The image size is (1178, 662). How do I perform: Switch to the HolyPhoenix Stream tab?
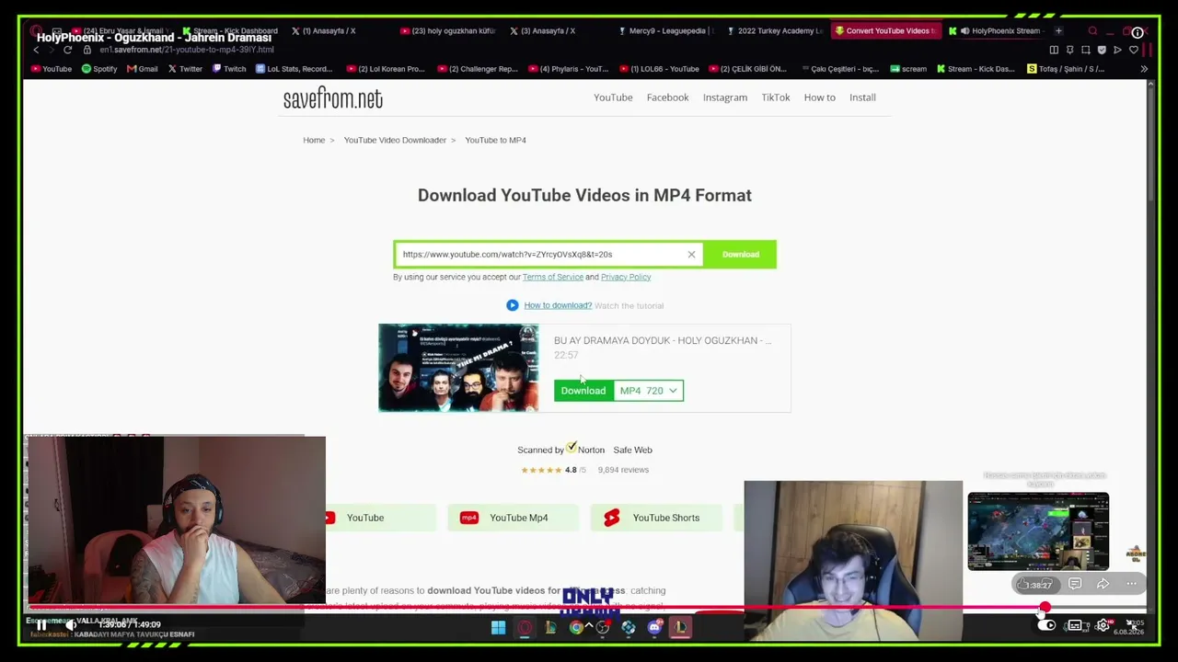pos(999,31)
